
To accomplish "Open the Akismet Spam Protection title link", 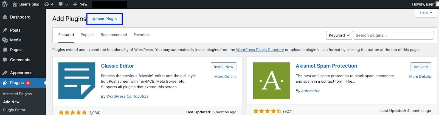I will pyautogui.click(x=326, y=66).
